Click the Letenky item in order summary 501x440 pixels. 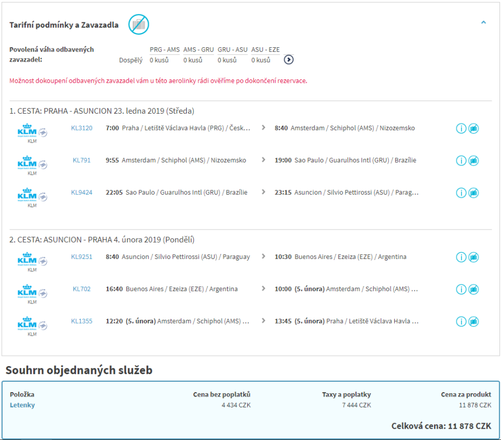[22, 405]
